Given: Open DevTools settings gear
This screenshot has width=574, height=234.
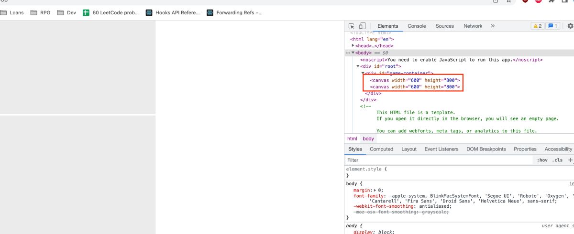Looking at the screenshot, I should point(570,26).
